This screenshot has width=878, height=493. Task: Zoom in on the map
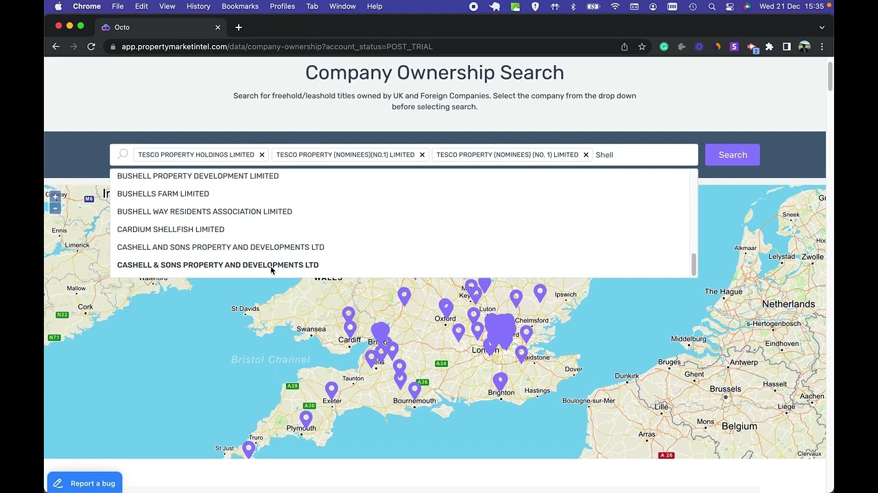click(56, 197)
